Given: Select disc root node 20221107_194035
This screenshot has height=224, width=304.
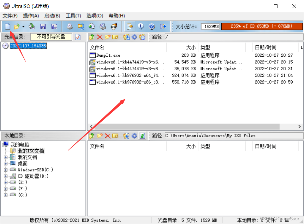Looking at the screenshot, I should (x=28, y=46).
